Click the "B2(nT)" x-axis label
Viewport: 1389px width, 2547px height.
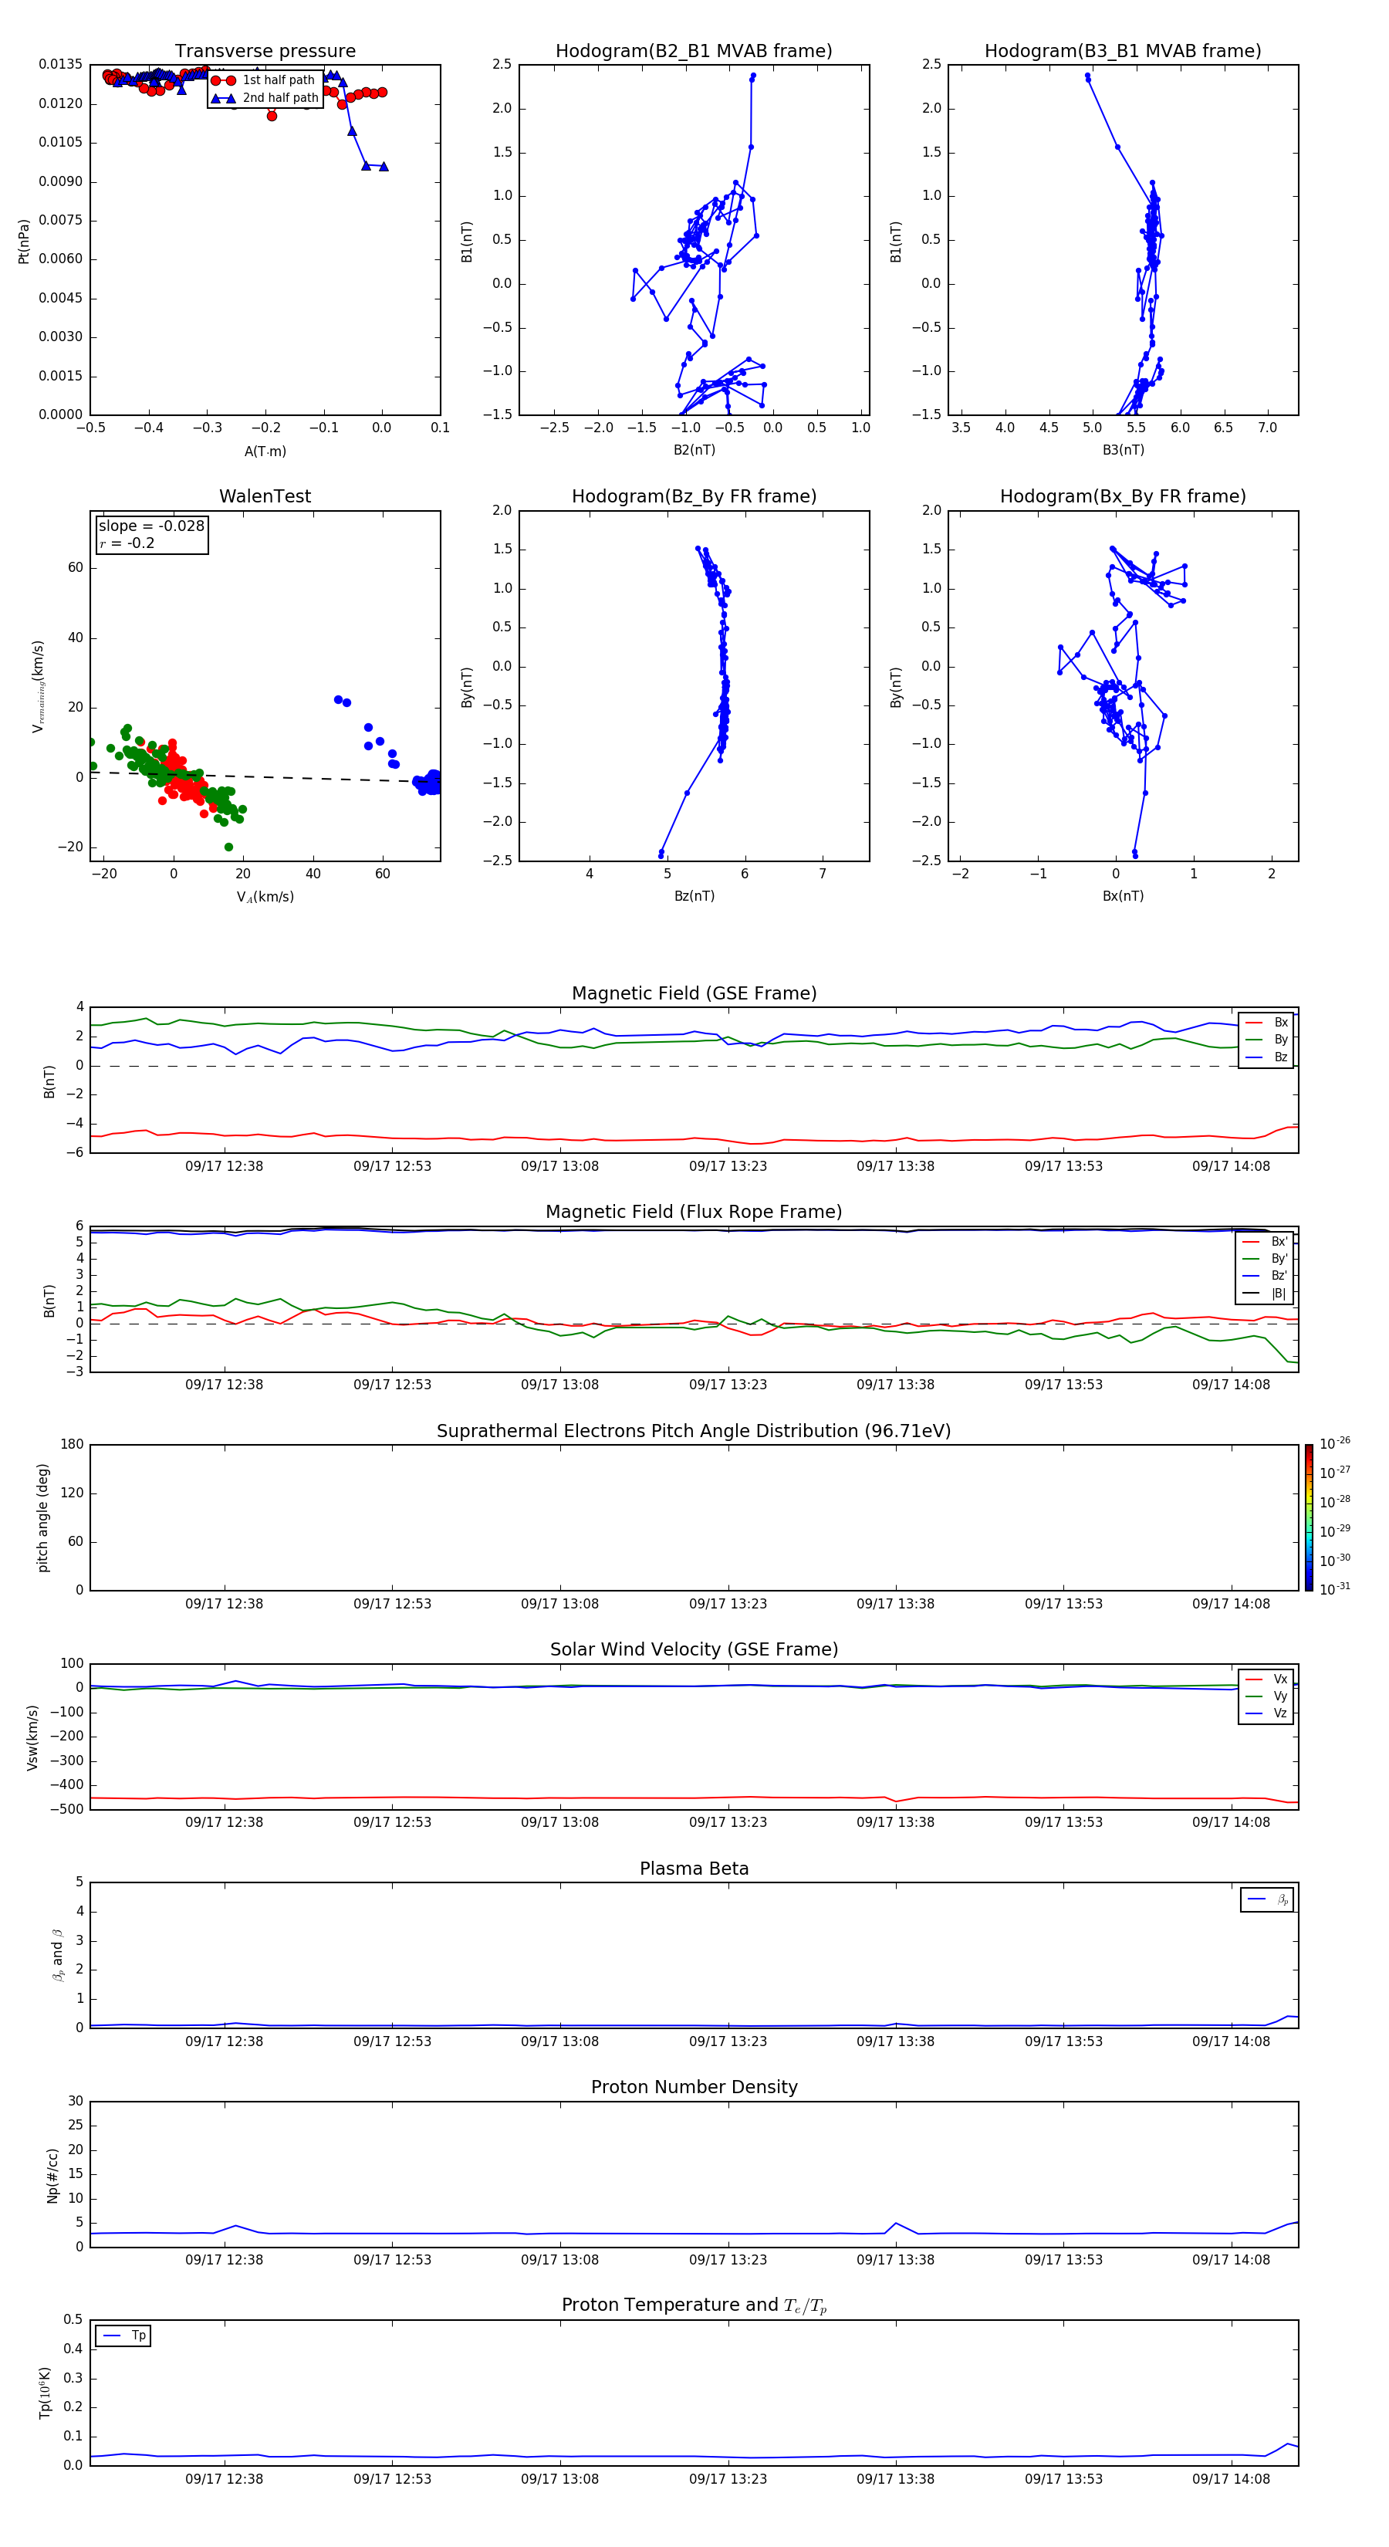(x=694, y=450)
